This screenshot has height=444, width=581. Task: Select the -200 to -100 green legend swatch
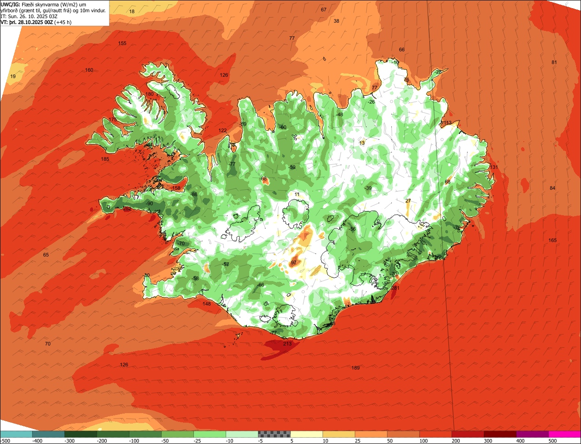point(113,434)
